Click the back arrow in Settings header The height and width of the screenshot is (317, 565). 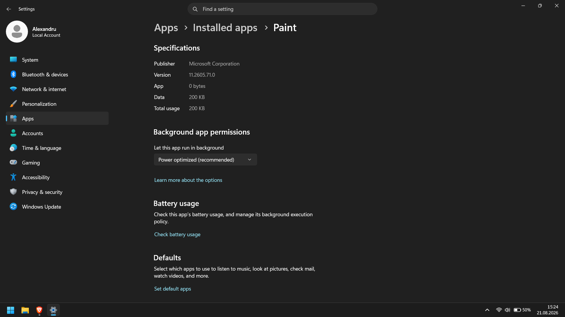click(x=9, y=9)
